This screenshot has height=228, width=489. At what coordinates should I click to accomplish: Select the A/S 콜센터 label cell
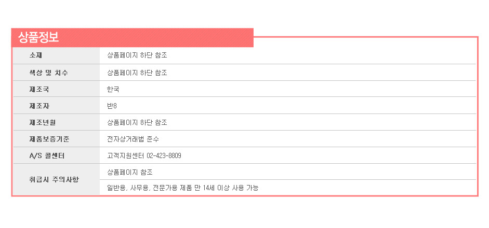[x=56, y=155]
